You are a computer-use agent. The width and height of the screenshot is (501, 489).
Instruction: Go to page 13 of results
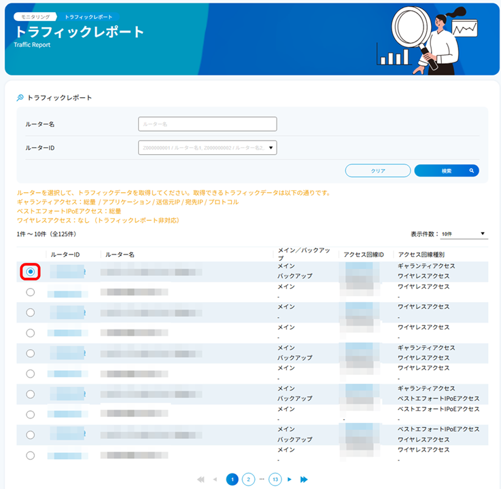[275, 479]
